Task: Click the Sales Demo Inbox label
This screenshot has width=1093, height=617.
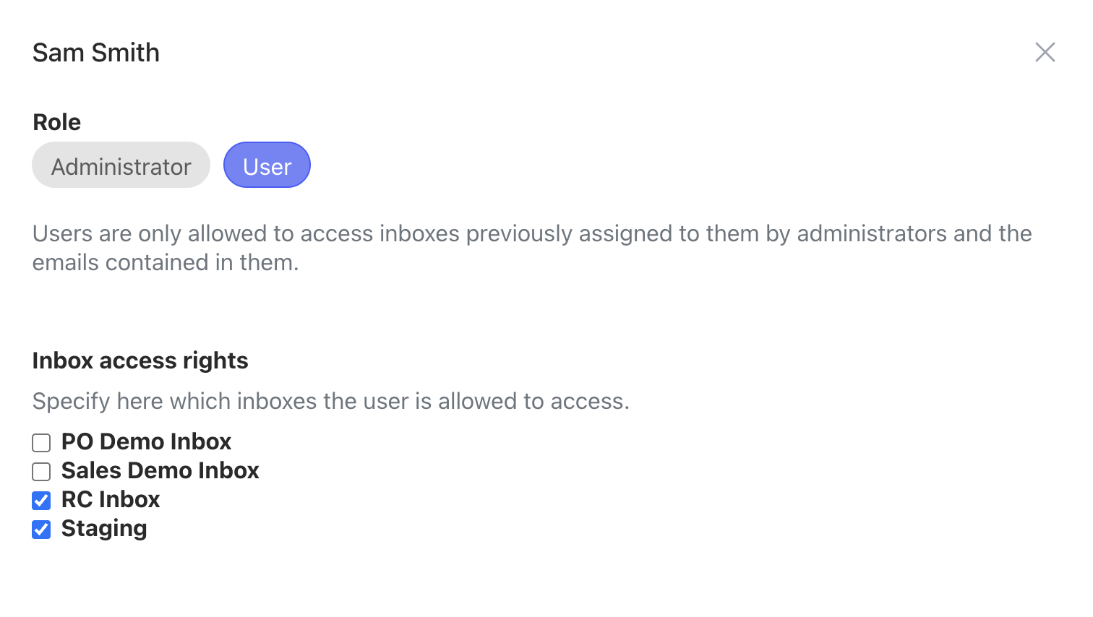Action: tap(159, 470)
